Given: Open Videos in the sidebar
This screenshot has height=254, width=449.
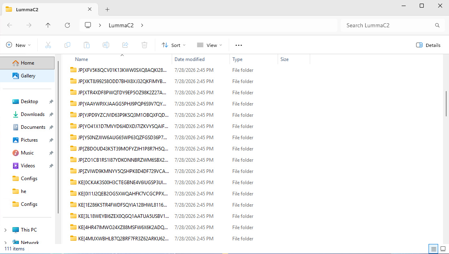Looking at the screenshot, I should click(27, 165).
